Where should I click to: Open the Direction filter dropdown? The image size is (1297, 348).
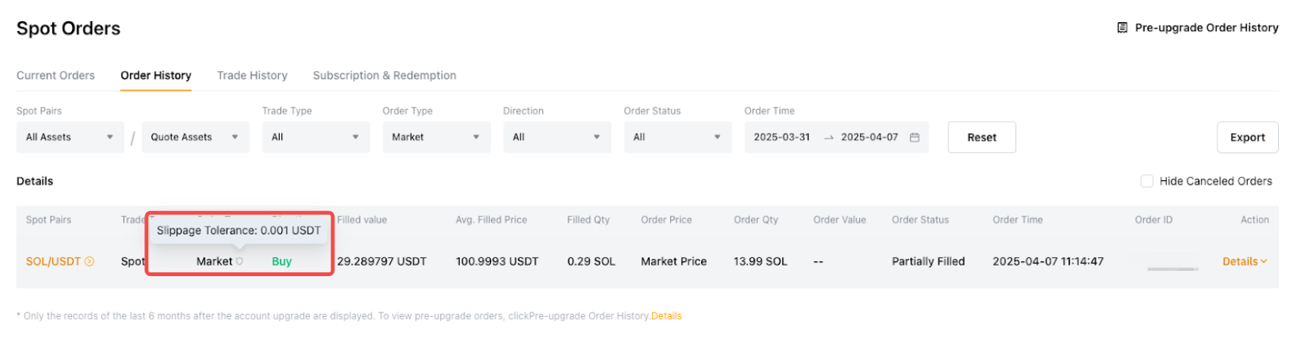click(x=557, y=138)
